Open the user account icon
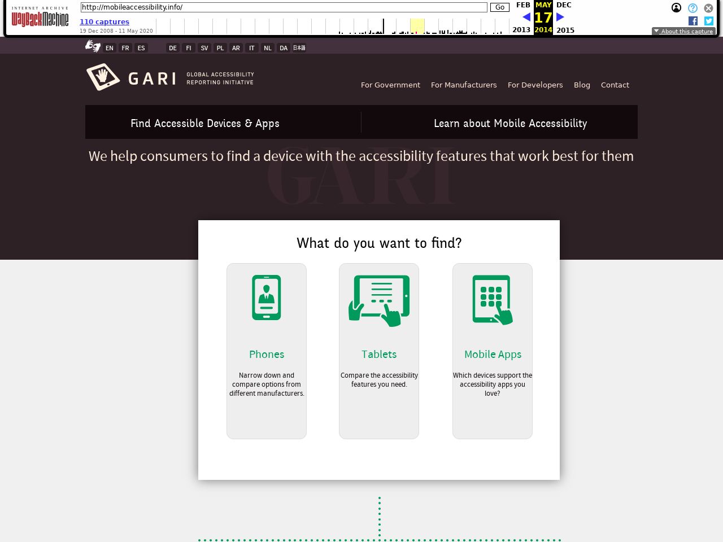Viewport: 723px width, 542px height. coord(676,8)
